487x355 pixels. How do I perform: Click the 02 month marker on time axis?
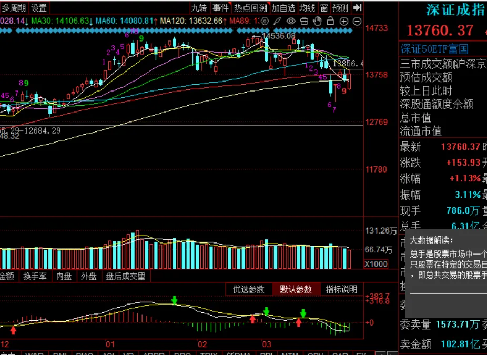pyautogui.click(x=202, y=344)
